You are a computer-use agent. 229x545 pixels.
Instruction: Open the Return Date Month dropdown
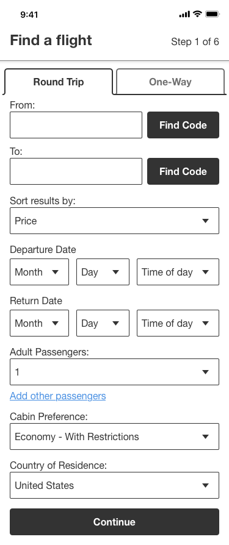39,323
